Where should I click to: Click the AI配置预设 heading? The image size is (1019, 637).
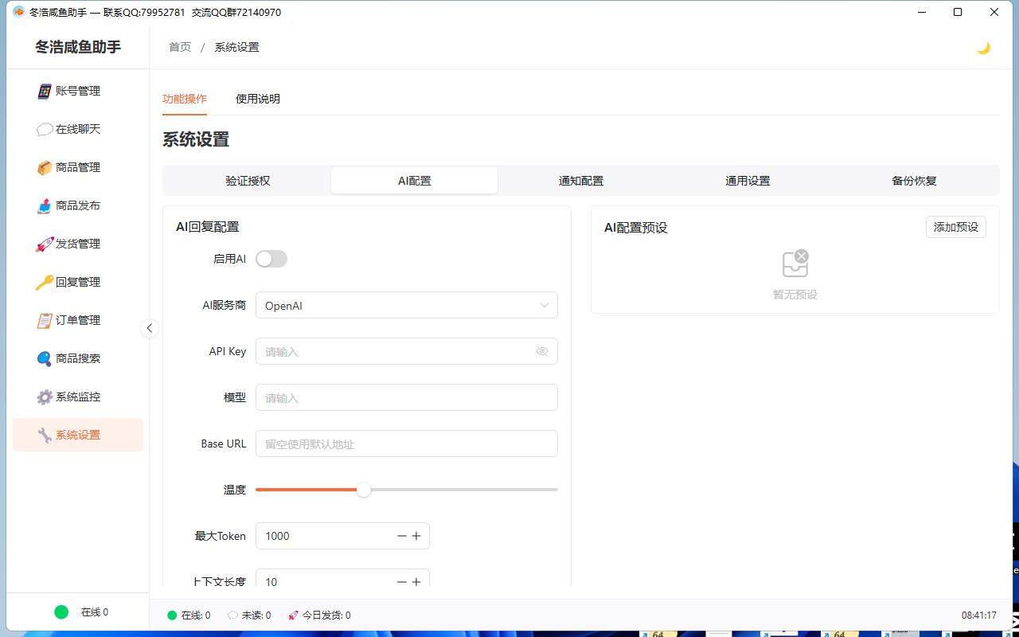(x=636, y=228)
